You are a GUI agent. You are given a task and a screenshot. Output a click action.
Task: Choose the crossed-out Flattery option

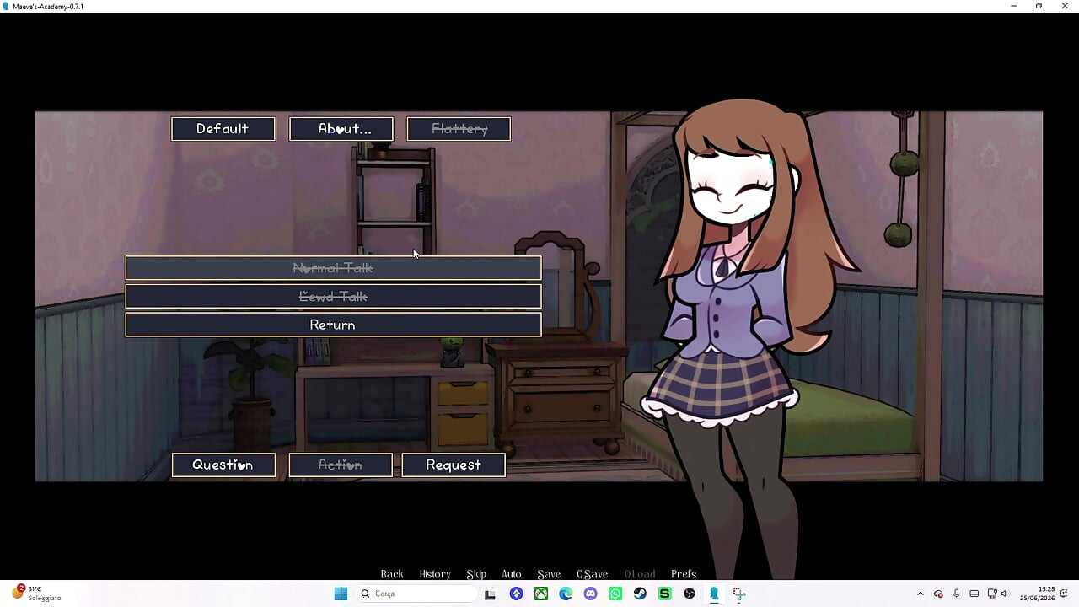(x=459, y=129)
